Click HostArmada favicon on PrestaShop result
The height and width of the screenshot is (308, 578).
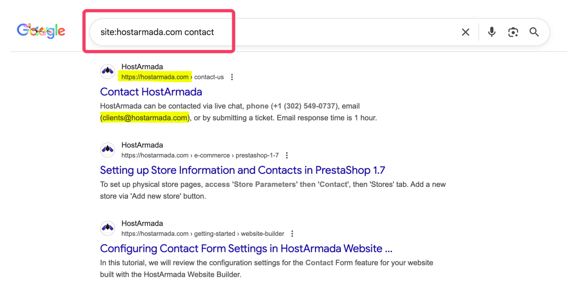pos(108,150)
